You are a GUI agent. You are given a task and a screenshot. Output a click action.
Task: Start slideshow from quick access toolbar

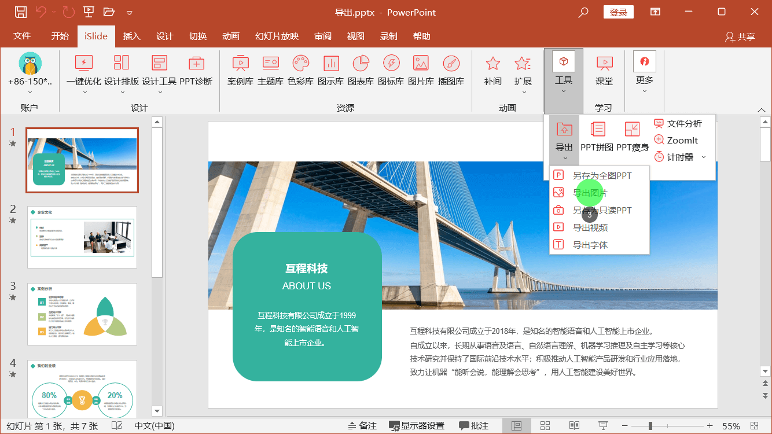pos(89,12)
